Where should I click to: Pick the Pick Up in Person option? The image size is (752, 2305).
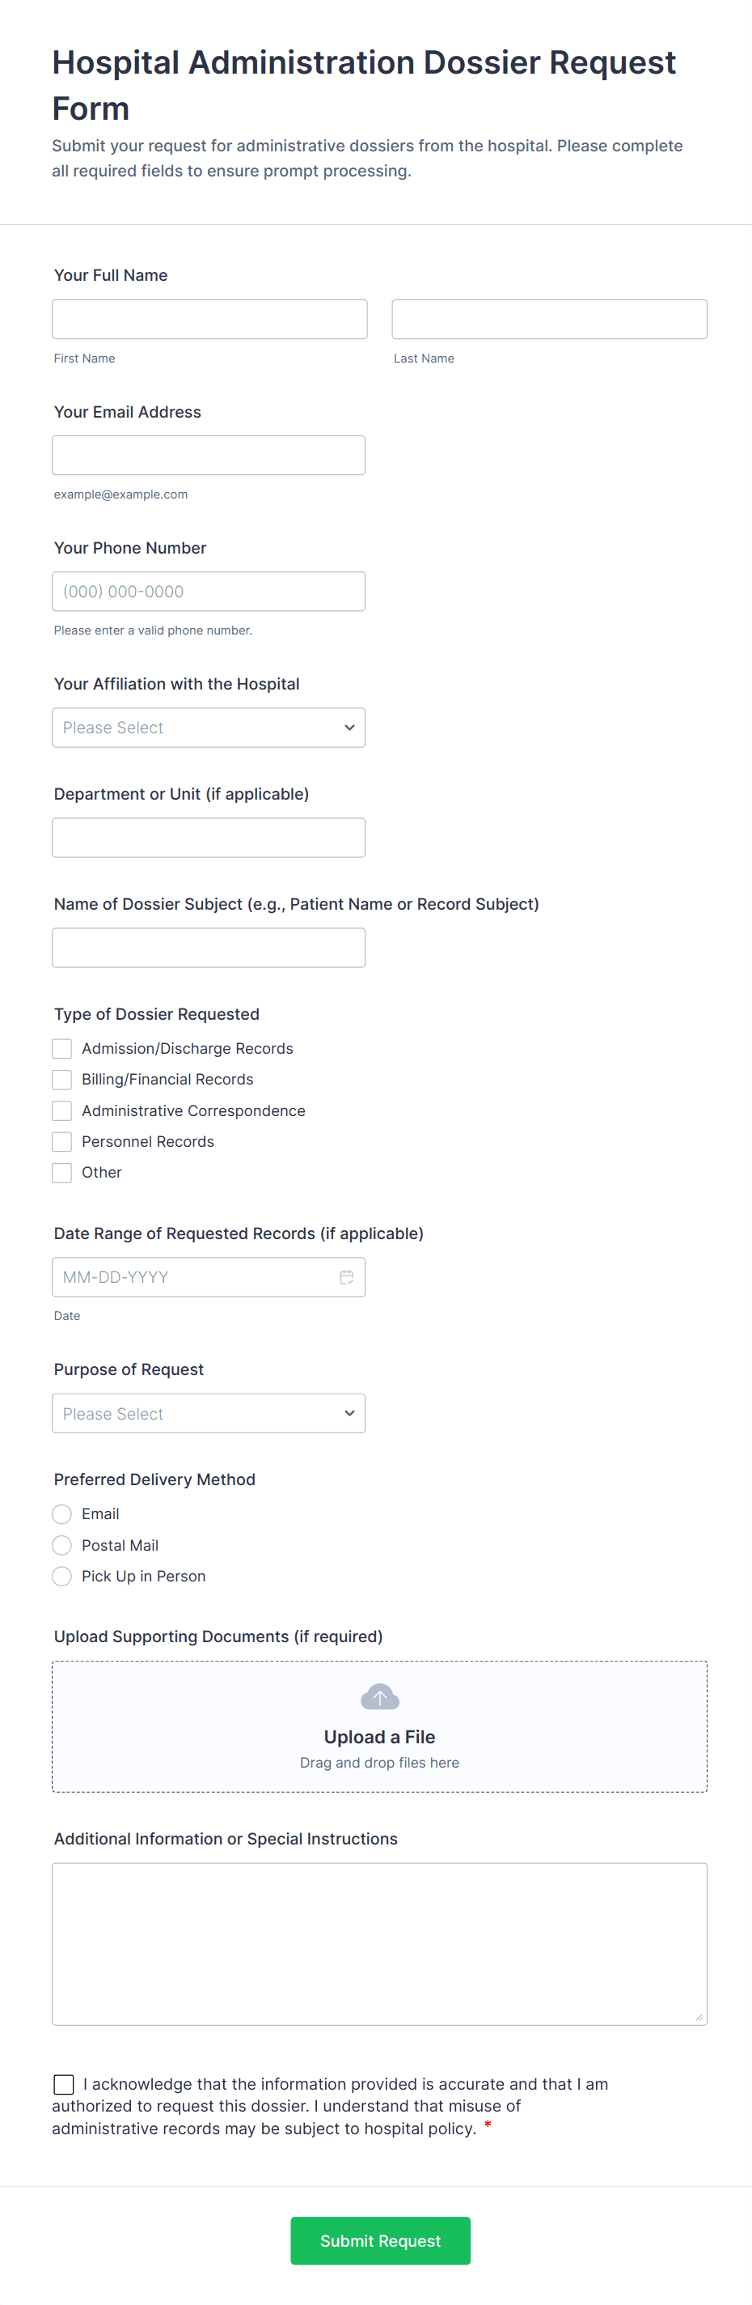click(x=61, y=1576)
